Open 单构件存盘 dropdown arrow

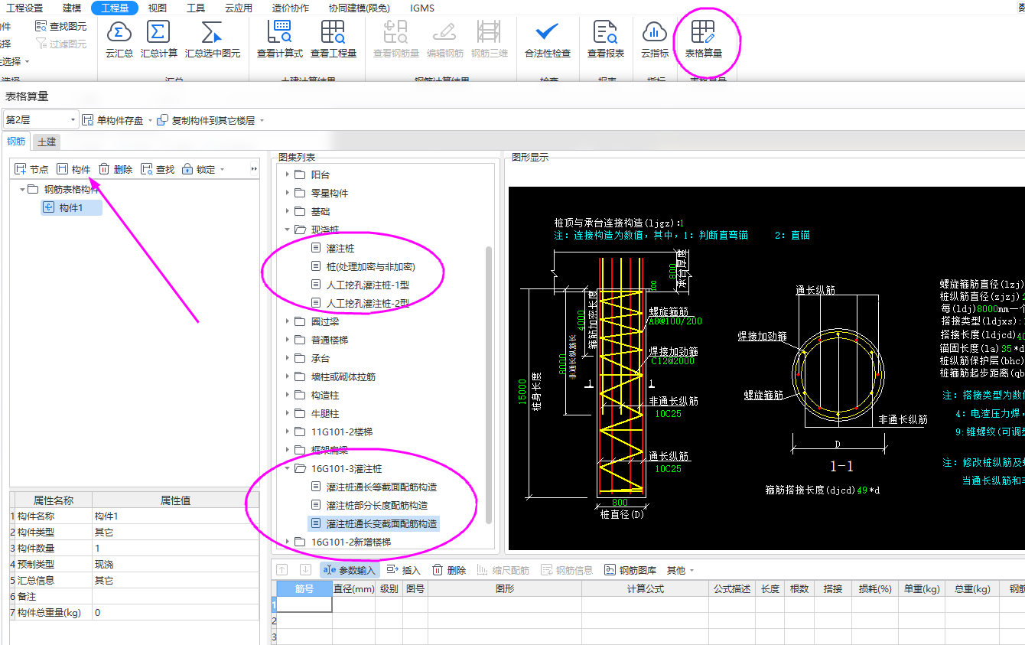click(x=150, y=120)
